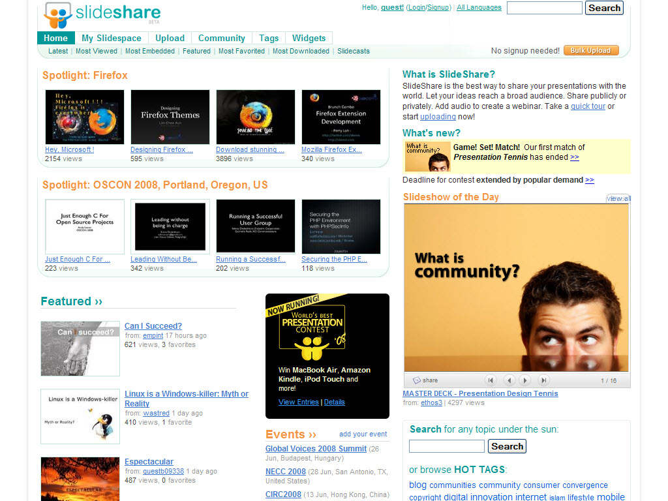This screenshot has height=501, width=668.
Task: Open Linux is a Windows-killer thumbnail
Action: (x=80, y=416)
